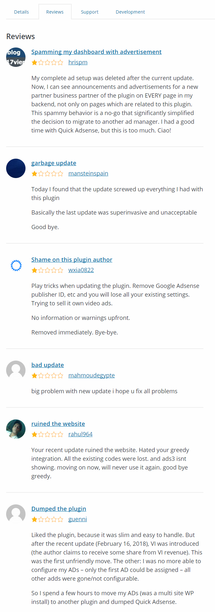
Task: Click star rating on 'garbage update' review
Action: pyautogui.click(x=47, y=174)
